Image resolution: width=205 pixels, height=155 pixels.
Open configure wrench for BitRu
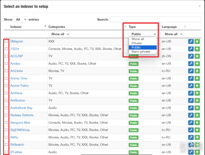pyautogui.click(x=191, y=137)
